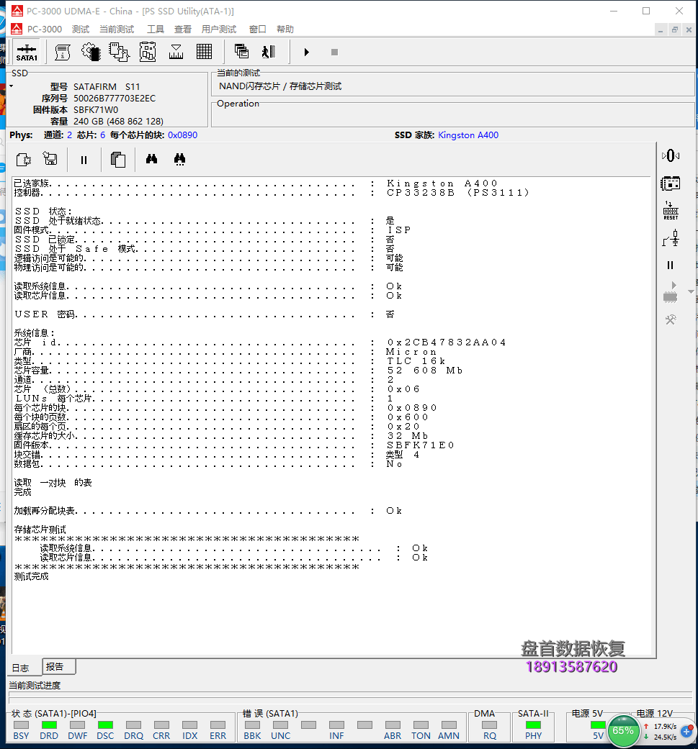698x749 pixels.
Task: Click the channel count value 2
Action: tap(69, 135)
